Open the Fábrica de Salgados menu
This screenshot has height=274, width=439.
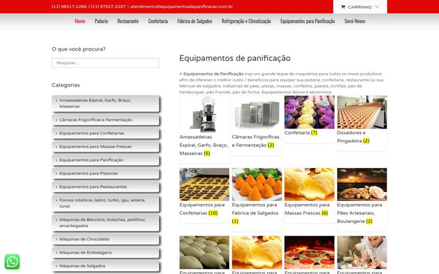[195, 21]
